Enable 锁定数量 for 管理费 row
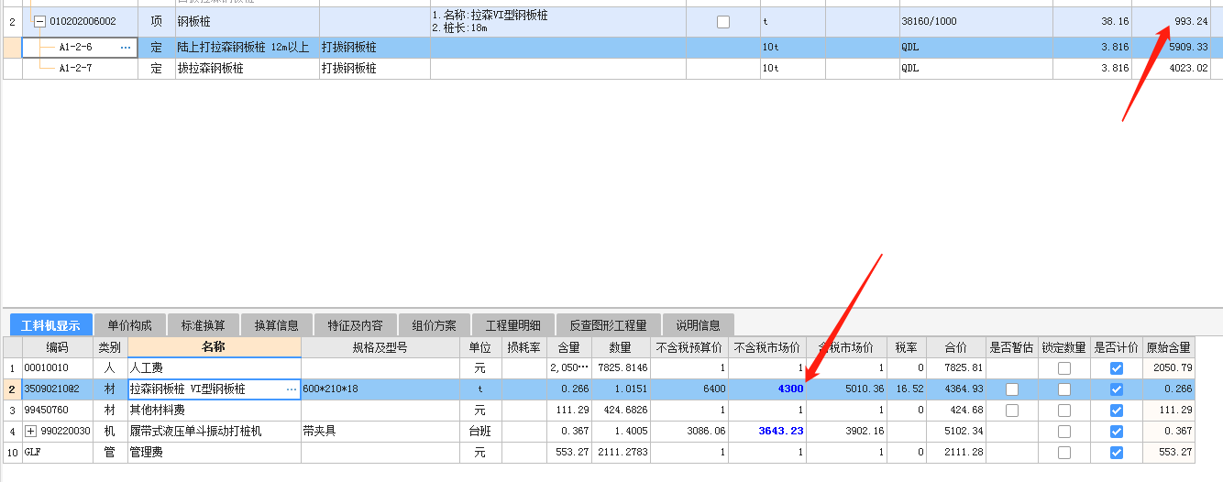Screen dimensions: 1223x482 [x=1064, y=453]
